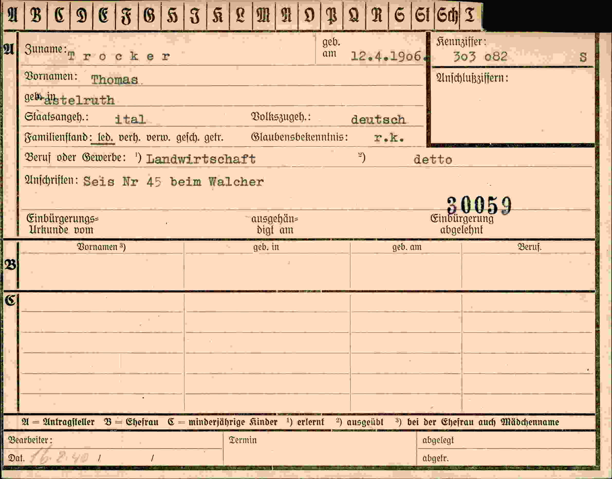Screen dimensions: 612x479
Task: Select the ethnicity value "deutsch"
Action: click(x=378, y=120)
